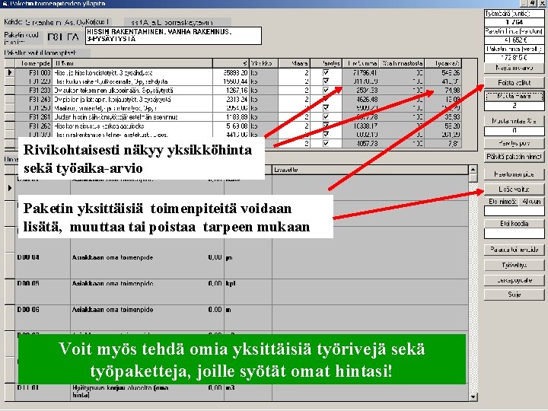
Task: Click the 'Etsi koodia' button
Action: coord(514,224)
